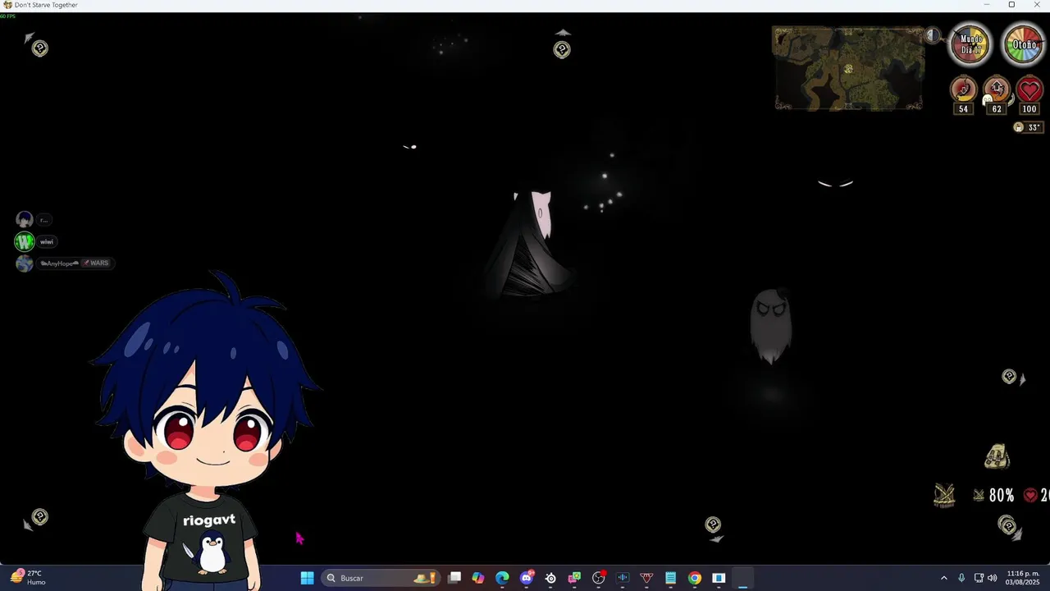Click the offscreen indicator at the right edge
The image size is (1050, 591).
pyautogui.click(x=1010, y=376)
